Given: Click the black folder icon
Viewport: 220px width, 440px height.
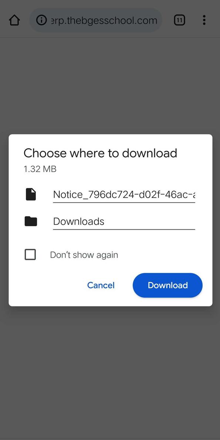Looking at the screenshot, I should 31,221.
